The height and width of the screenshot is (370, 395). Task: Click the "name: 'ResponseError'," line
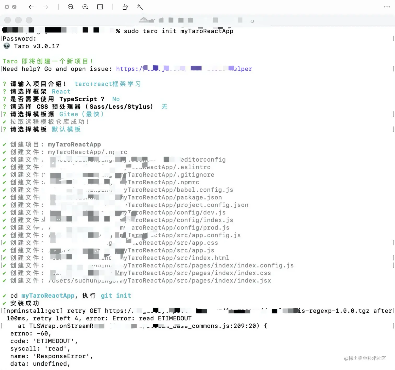(x=51, y=356)
